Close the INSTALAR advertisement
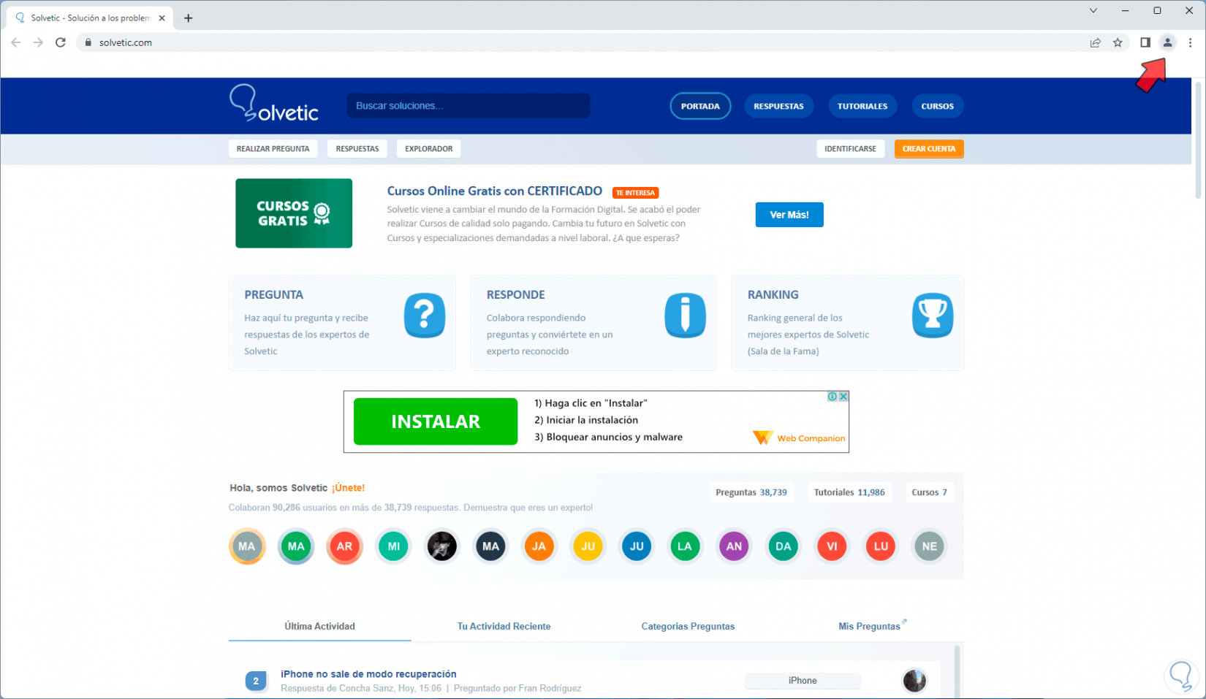 843,397
